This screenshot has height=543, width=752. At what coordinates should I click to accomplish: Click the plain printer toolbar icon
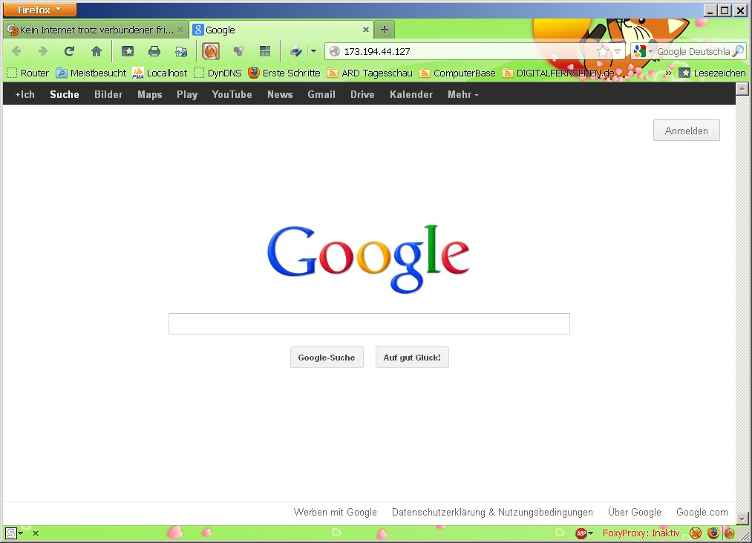[154, 51]
